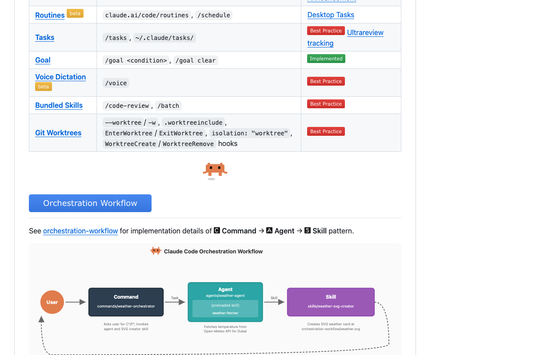Click the red Best Practice badge in the Tasks row
The width and height of the screenshot is (560, 355).
pyautogui.click(x=326, y=31)
